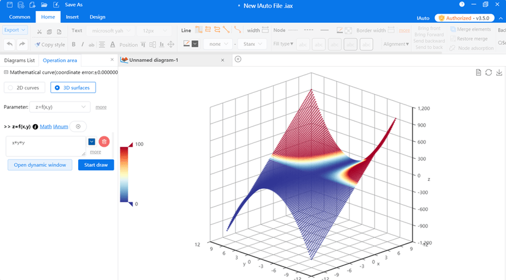Click the Copy style button
The height and width of the screenshot is (280, 506).
[x=50, y=45]
